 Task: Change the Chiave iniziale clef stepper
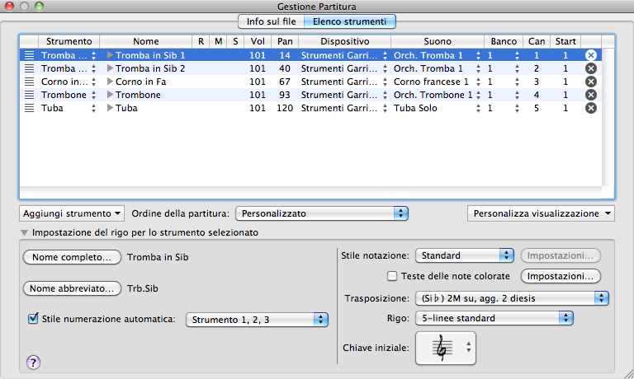tap(469, 349)
